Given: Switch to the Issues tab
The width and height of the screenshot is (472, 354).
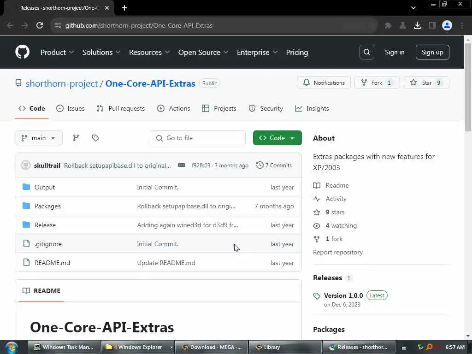Looking at the screenshot, I should (71, 108).
